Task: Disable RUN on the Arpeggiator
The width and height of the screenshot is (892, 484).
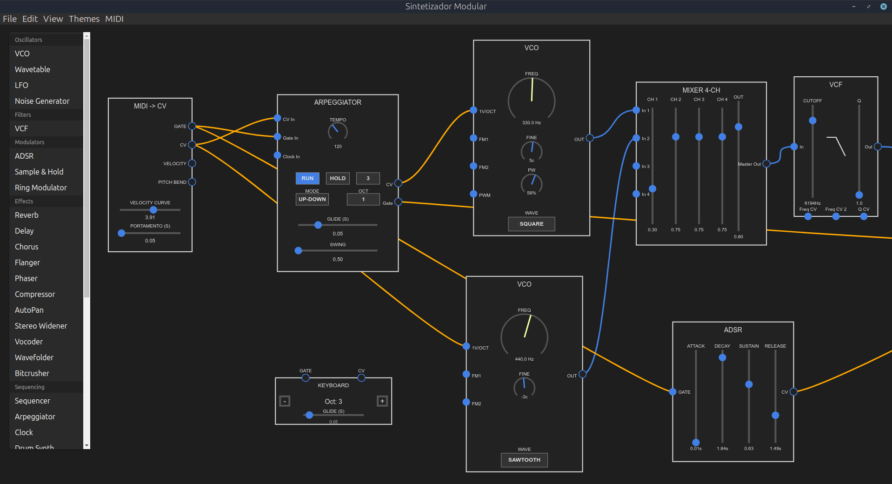Action: [307, 178]
